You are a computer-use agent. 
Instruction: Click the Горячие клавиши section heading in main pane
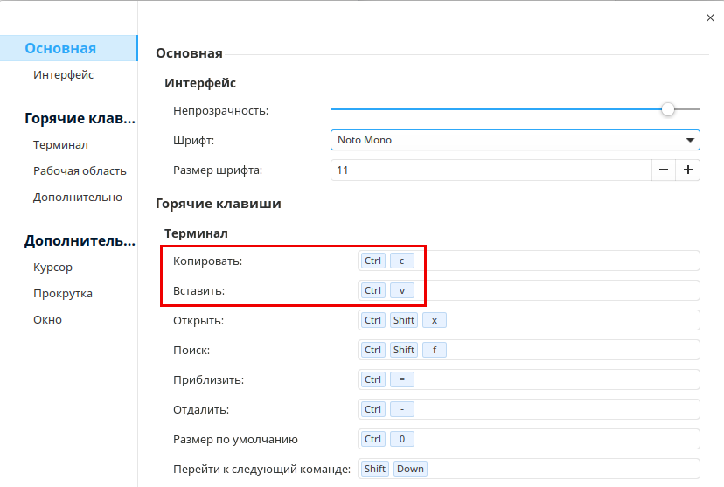point(219,204)
